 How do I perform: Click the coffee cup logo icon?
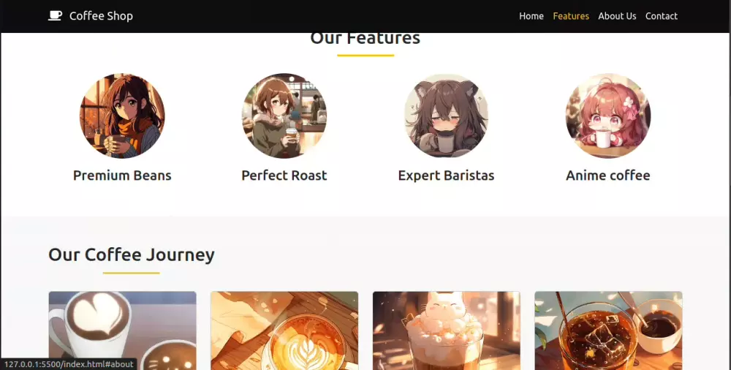55,16
